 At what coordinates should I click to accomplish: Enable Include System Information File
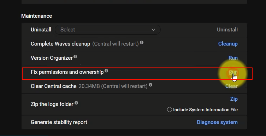pyautogui.click(x=169, y=110)
